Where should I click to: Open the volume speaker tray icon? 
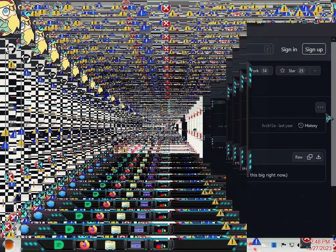pos(299,245)
